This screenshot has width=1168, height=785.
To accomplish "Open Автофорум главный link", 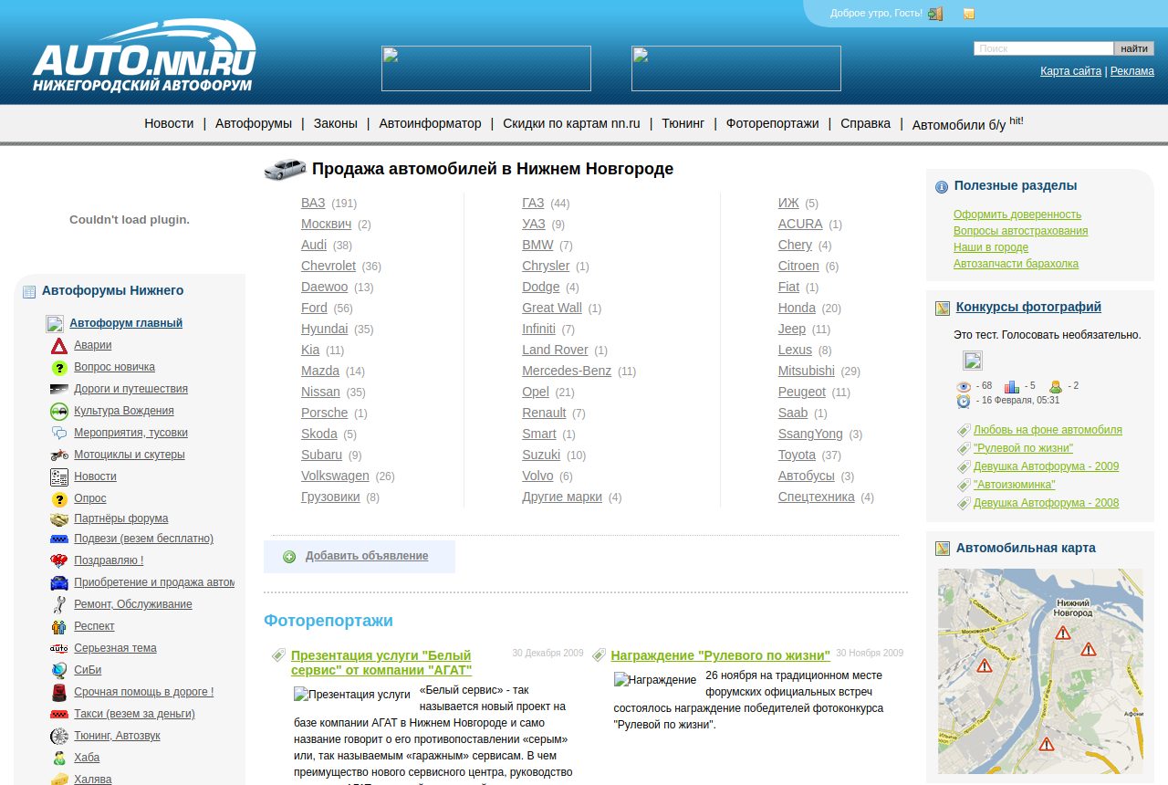I will point(126,323).
